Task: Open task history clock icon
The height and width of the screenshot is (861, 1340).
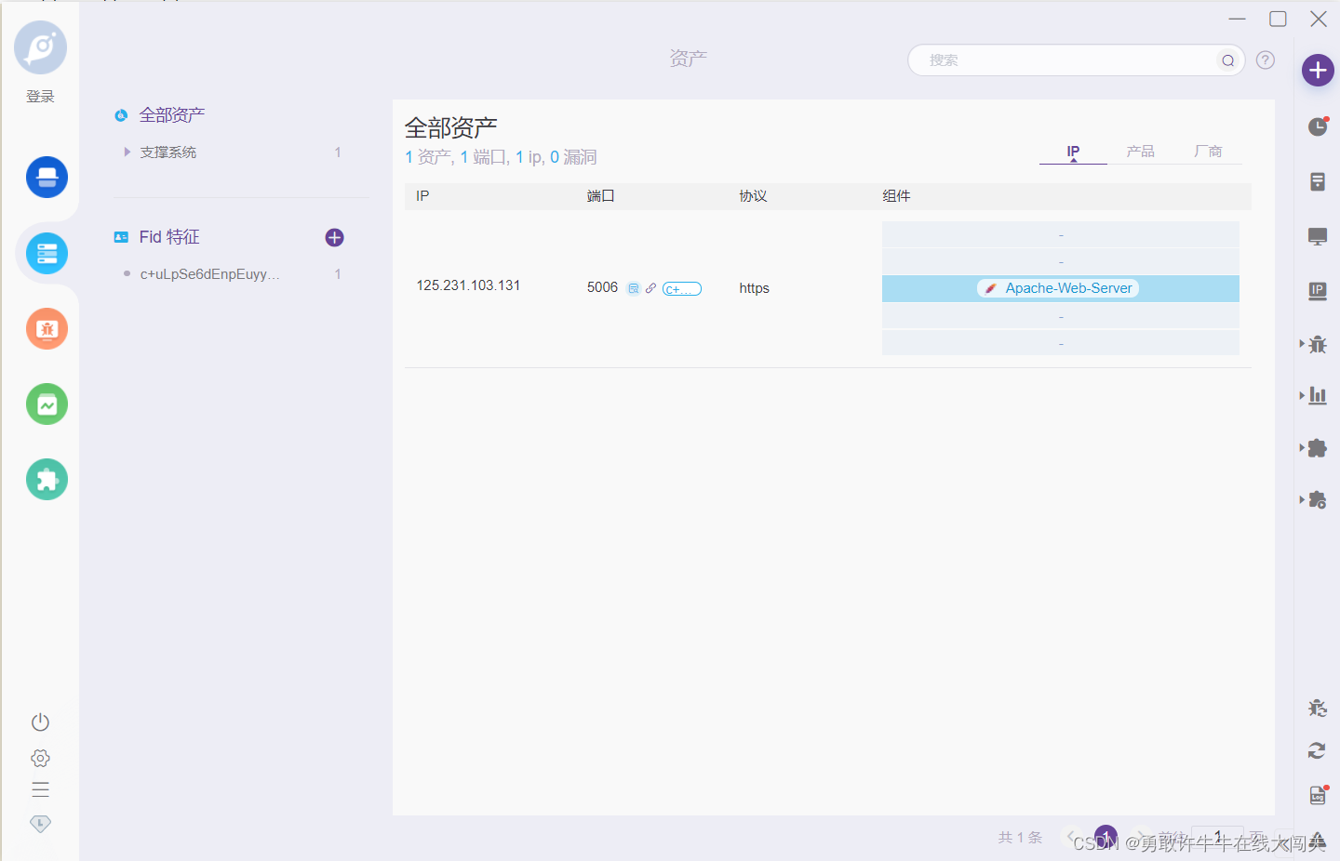Action: click(x=1318, y=126)
